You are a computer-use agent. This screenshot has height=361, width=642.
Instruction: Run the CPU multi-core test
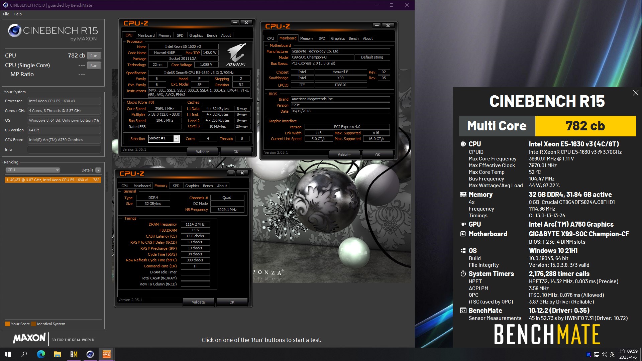94,56
